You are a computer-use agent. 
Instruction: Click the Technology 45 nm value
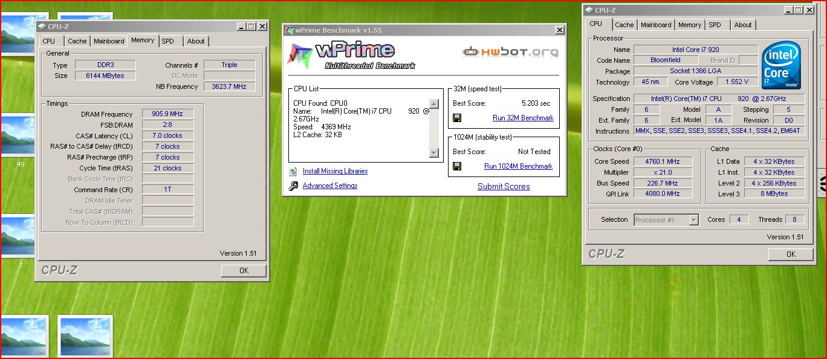(x=650, y=82)
